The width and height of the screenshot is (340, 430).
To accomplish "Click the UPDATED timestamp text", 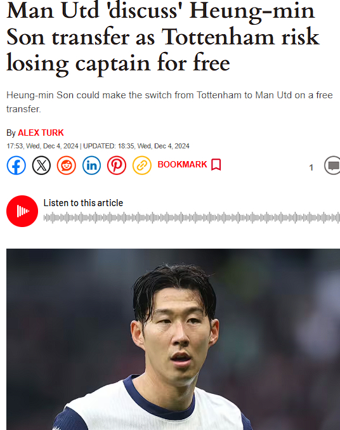I will click(136, 146).
